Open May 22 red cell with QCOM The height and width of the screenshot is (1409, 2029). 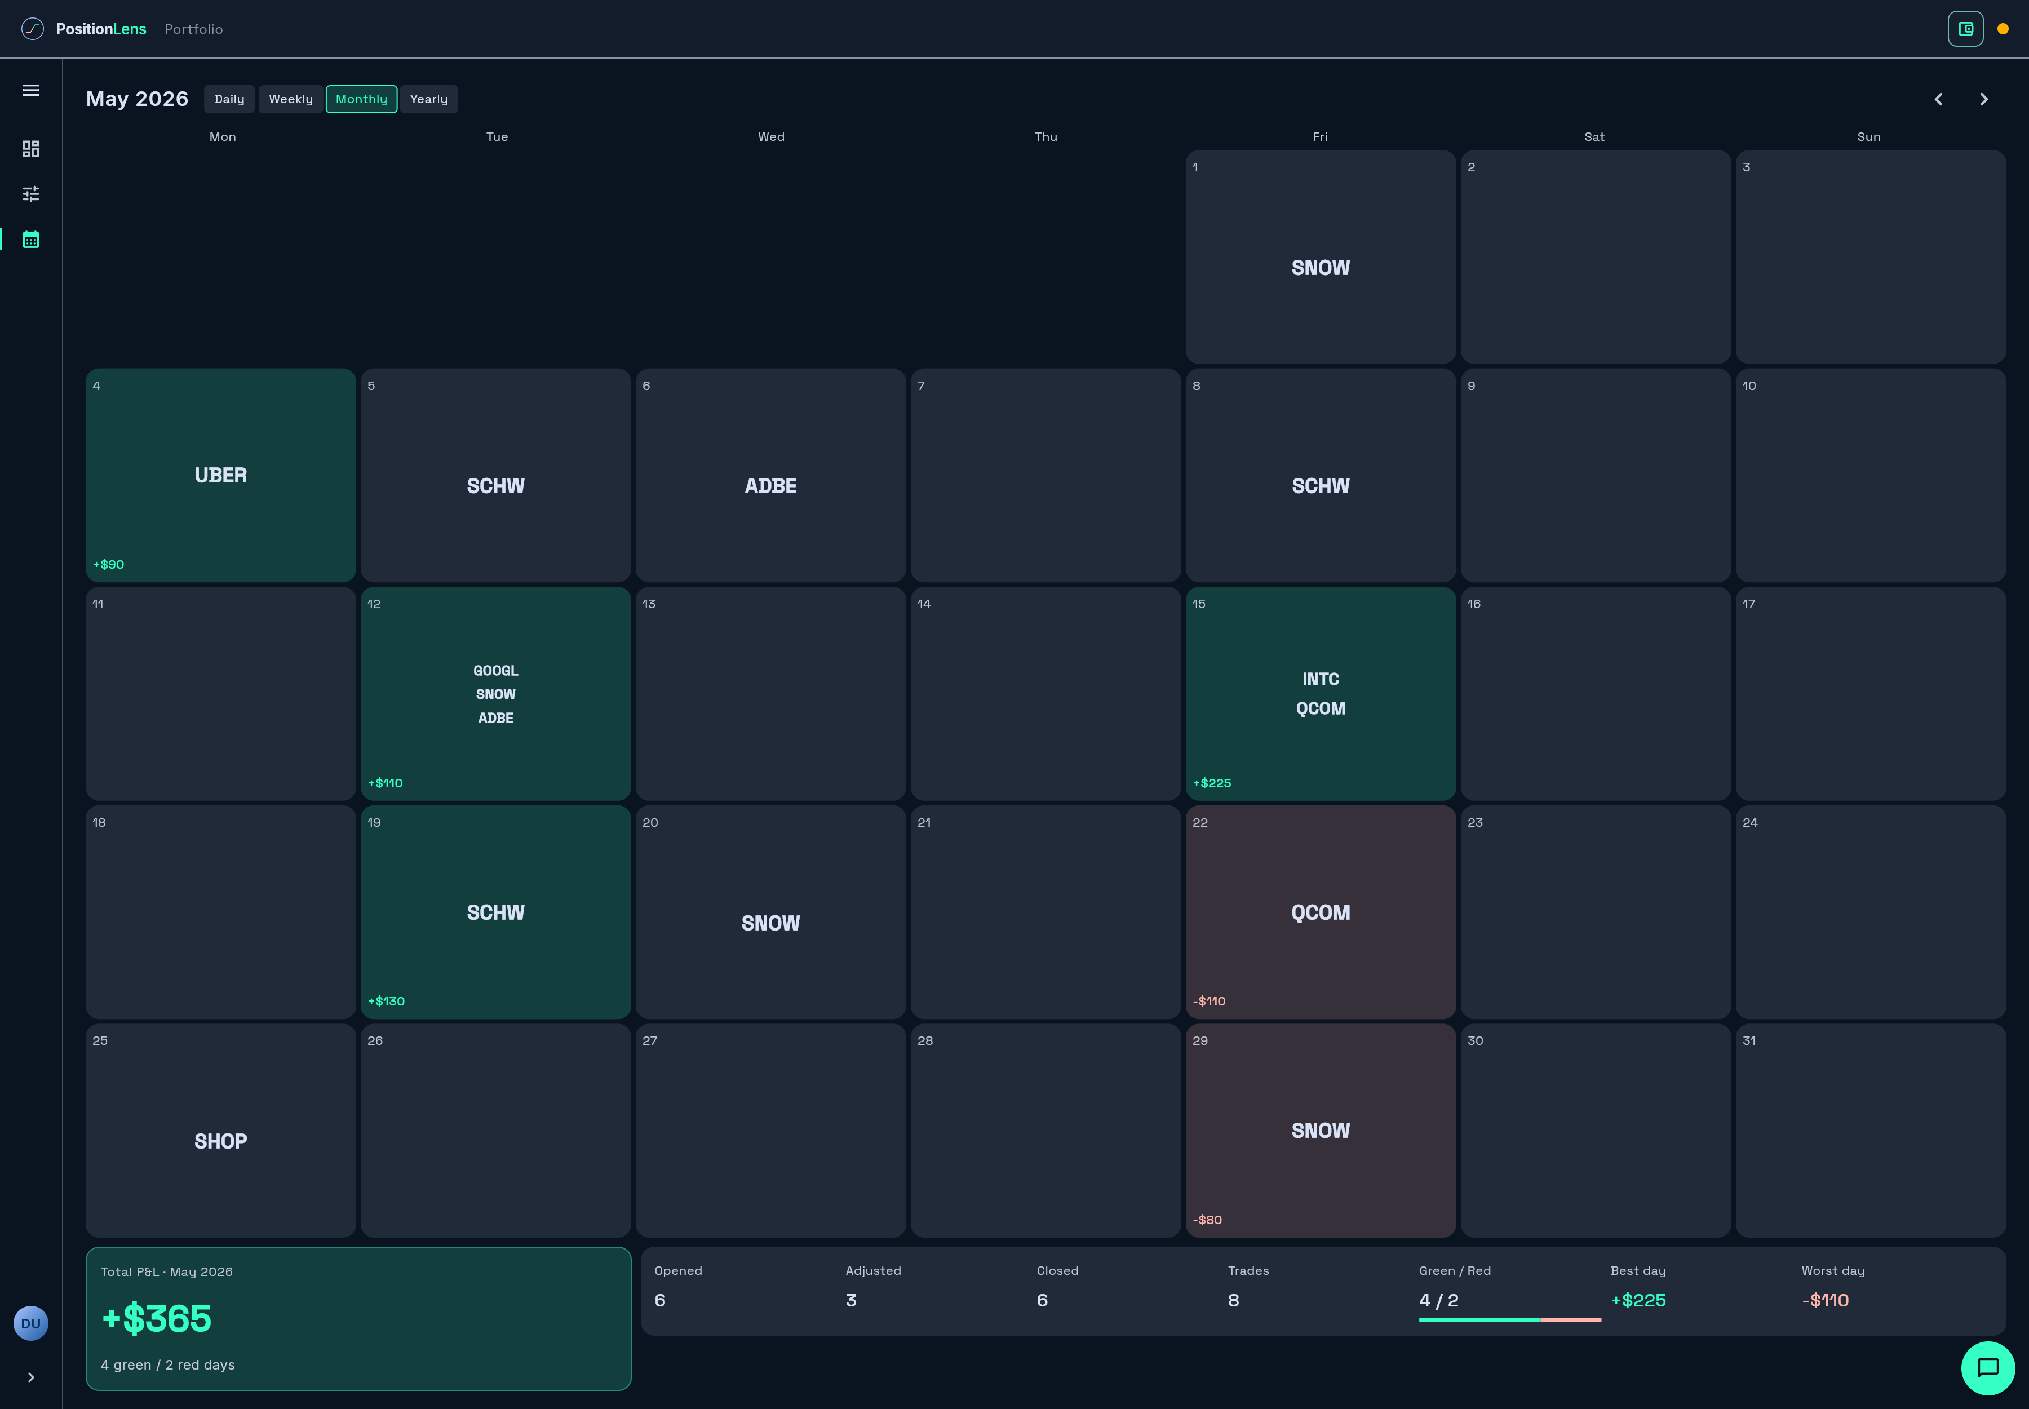pos(1320,912)
